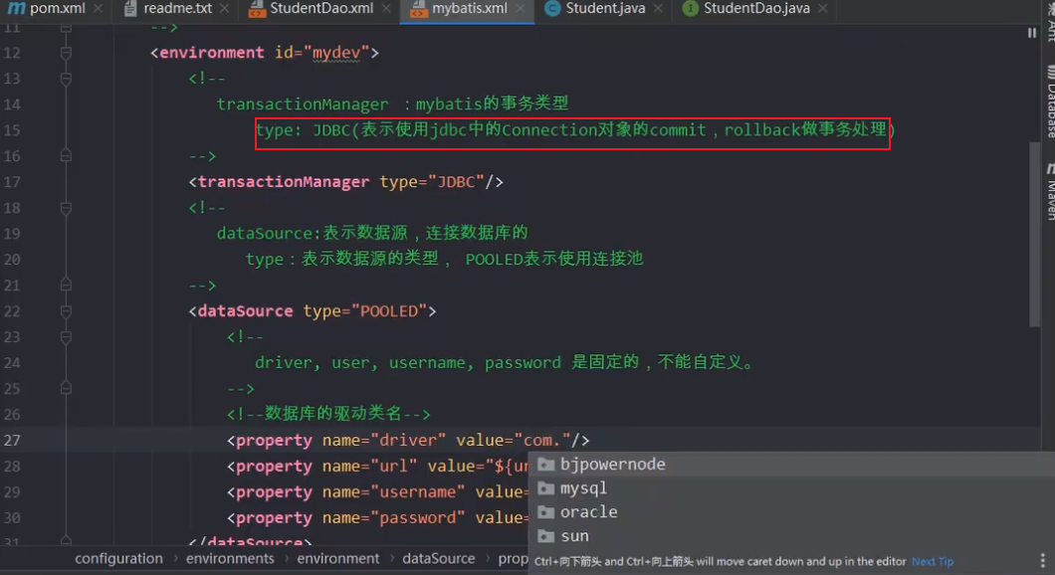Choose sun from the completion popup

tap(791, 536)
